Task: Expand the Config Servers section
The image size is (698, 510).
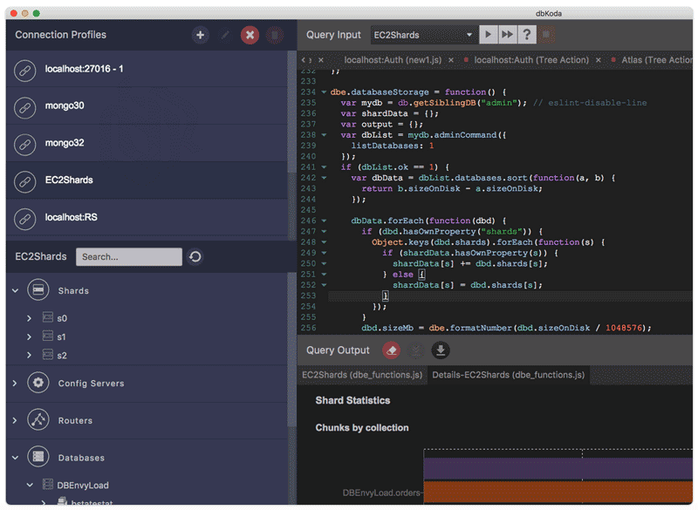Action: [15, 384]
